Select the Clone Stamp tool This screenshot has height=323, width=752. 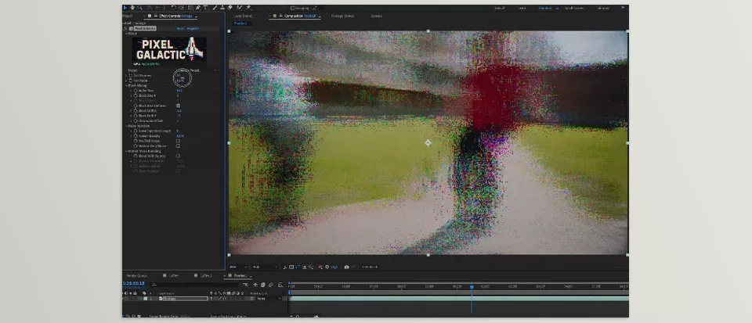(222, 8)
